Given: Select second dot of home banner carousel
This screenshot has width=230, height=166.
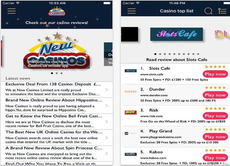Looking at the screenshot, I should click(57, 73).
